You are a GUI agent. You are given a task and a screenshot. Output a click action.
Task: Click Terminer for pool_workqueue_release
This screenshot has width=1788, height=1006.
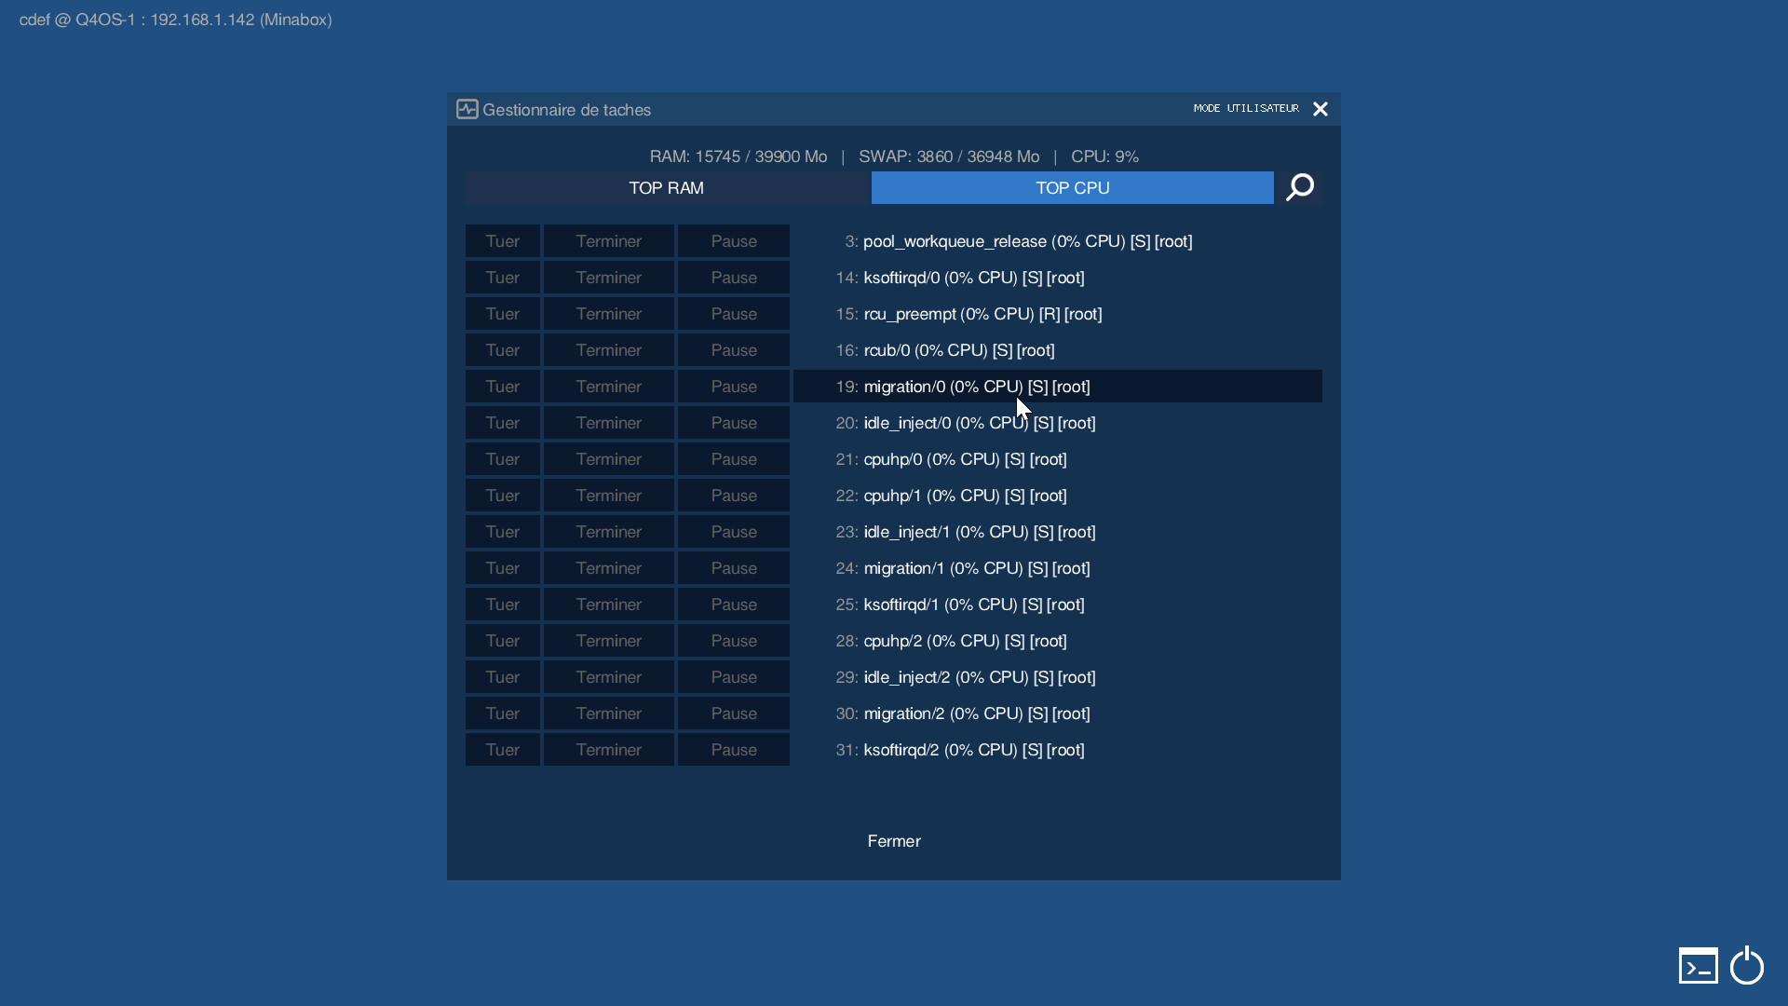pyautogui.click(x=609, y=241)
